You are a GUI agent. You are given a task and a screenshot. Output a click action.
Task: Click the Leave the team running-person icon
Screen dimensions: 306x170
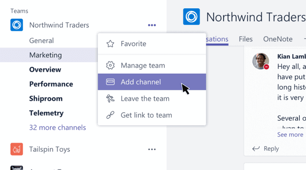(110, 99)
